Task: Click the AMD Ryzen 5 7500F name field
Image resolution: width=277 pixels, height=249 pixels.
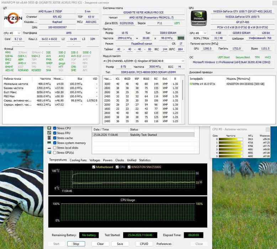Action: click(50, 11)
